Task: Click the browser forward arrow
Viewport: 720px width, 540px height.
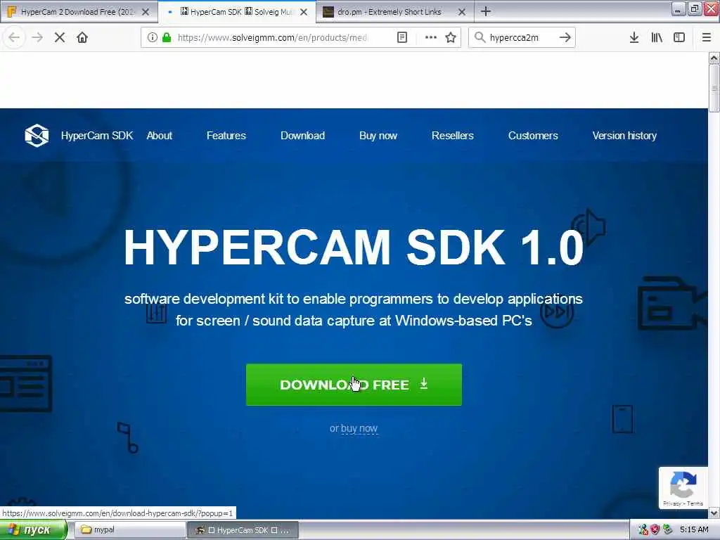Action: [37, 38]
